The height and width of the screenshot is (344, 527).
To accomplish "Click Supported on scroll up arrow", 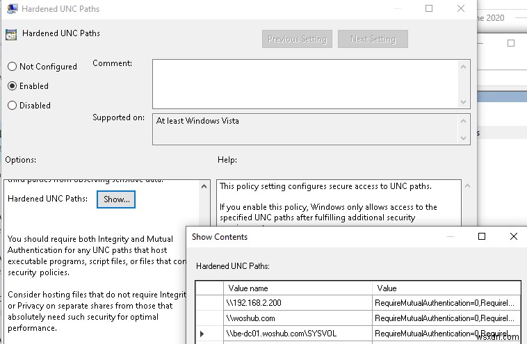I will 464,121.
